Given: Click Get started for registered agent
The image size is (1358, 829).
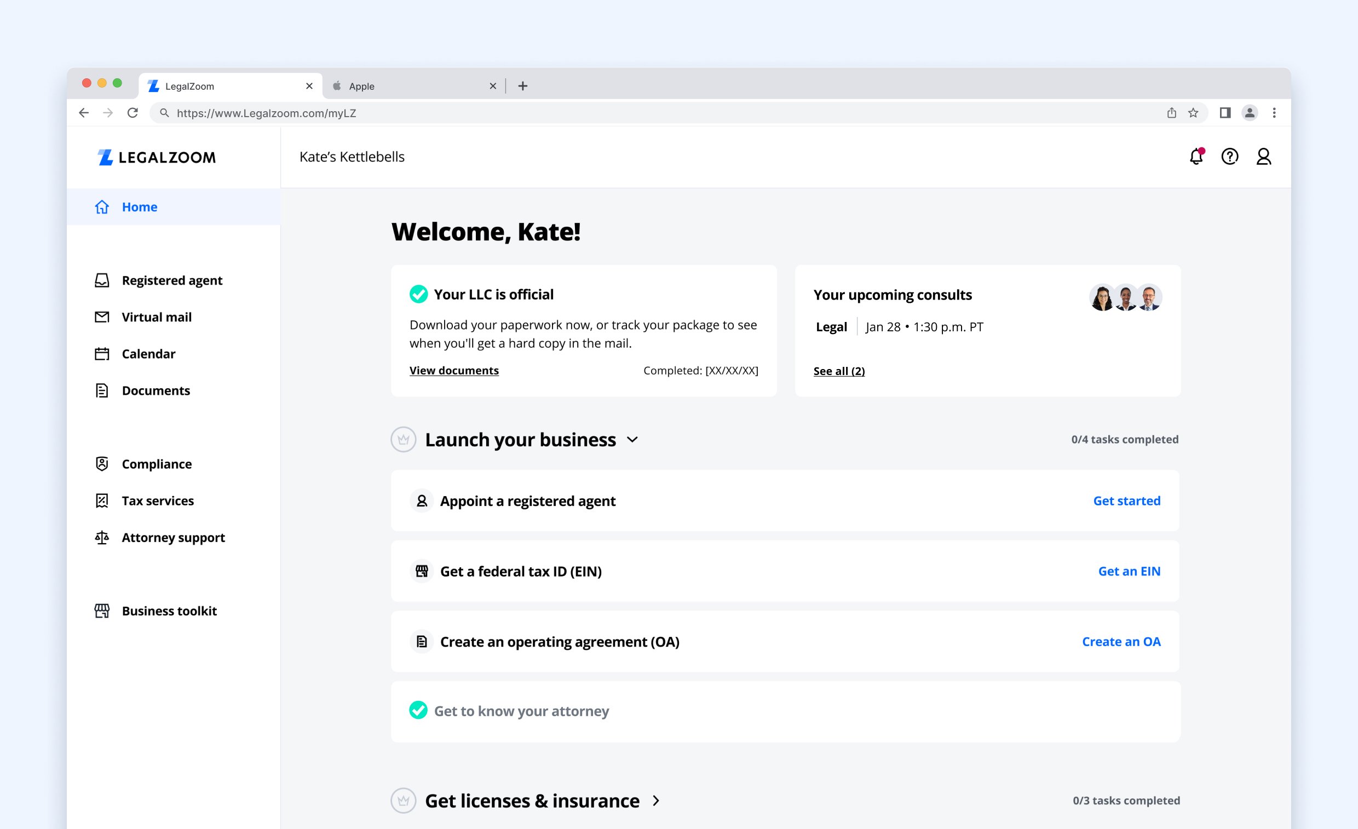Looking at the screenshot, I should (1126, 501).
